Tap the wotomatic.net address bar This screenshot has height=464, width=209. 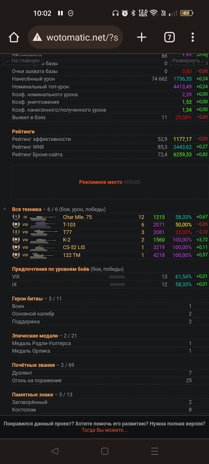[x=82, y=37]
